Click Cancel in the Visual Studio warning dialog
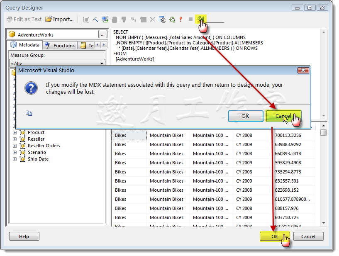The height and width of the screenshot is (256, 339). (283, 116)
